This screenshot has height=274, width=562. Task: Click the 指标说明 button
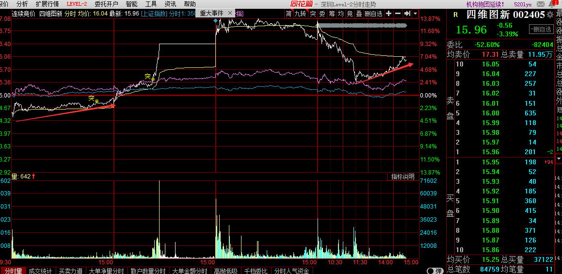click(403, 177)
